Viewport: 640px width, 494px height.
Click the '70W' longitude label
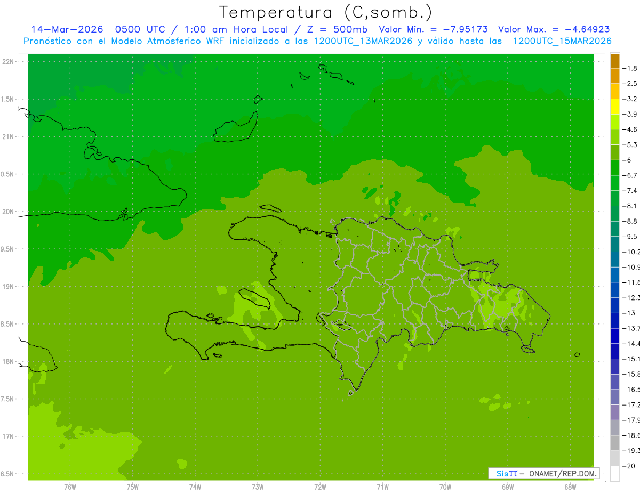[445, 487]
